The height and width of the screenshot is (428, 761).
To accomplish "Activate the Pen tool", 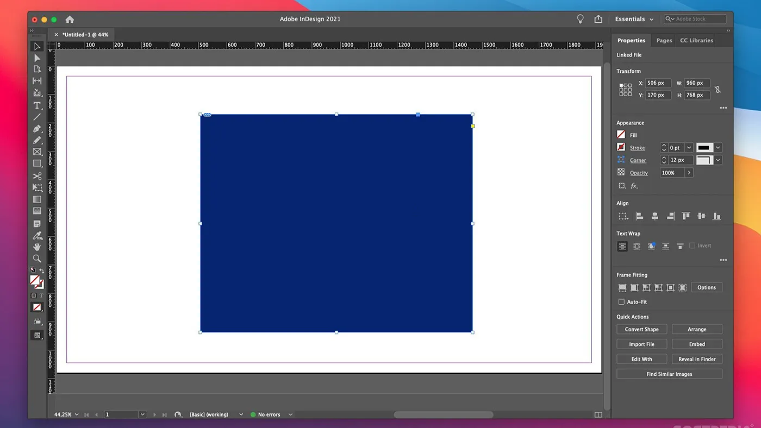I will 37,129.
